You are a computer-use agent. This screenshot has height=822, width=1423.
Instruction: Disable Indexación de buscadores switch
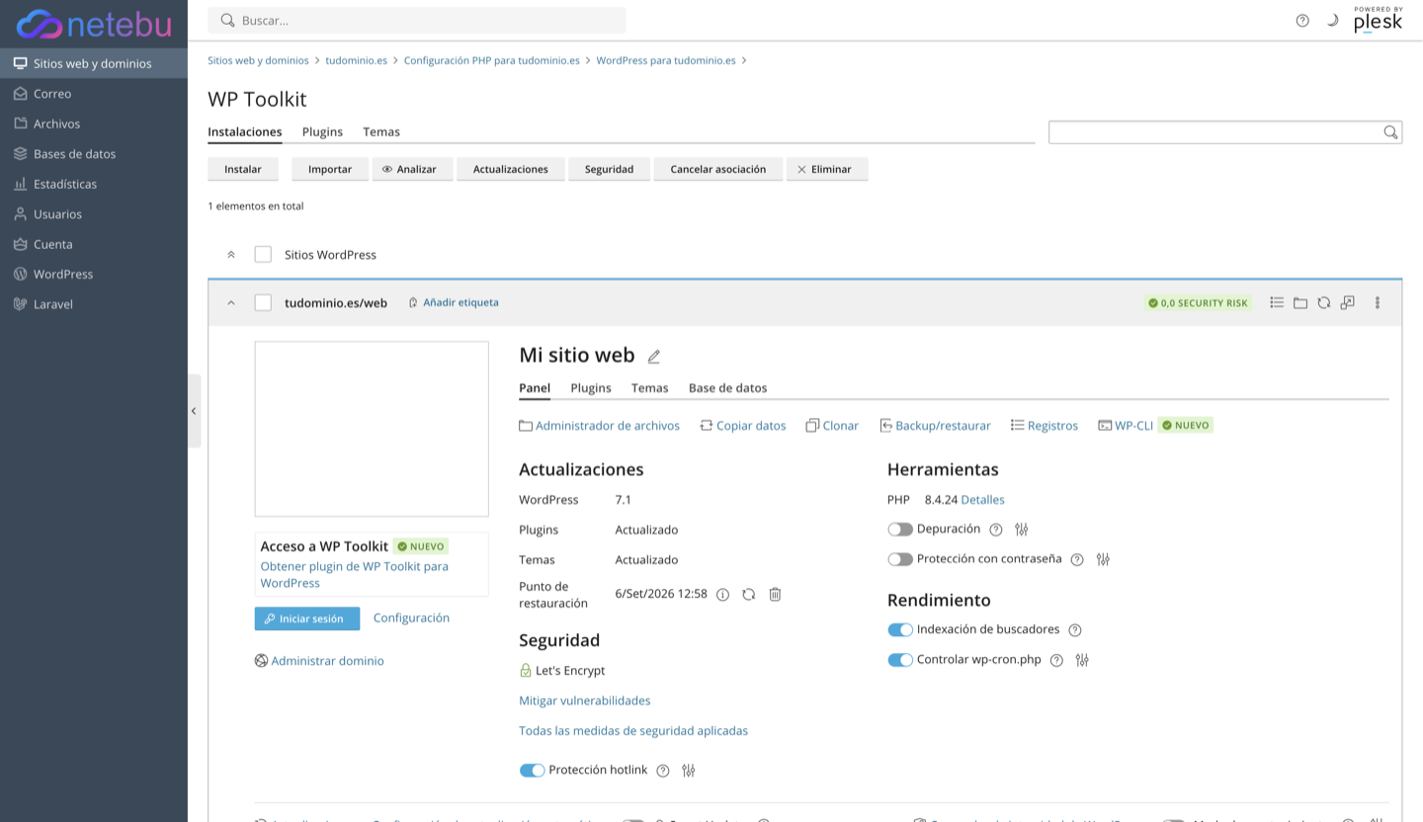point(900,630)
